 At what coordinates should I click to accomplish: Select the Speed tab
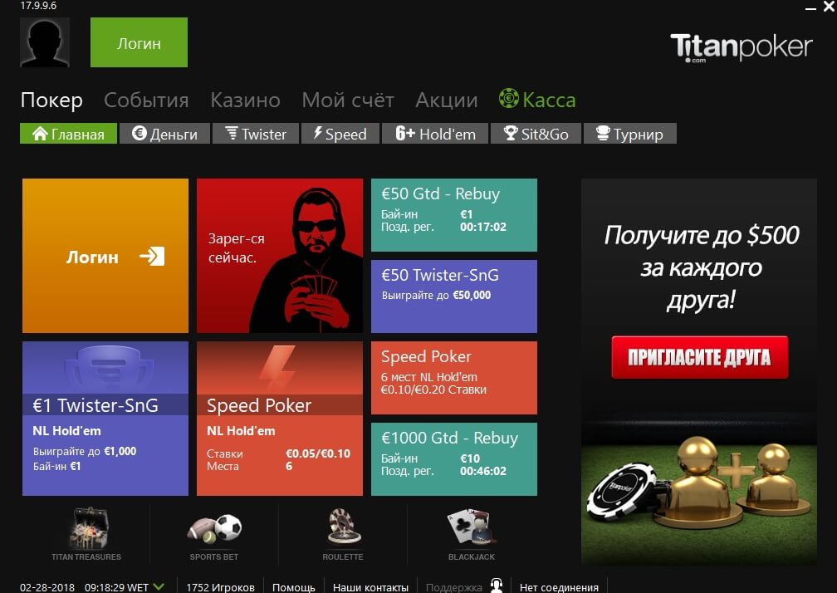[x=340, y=134]
